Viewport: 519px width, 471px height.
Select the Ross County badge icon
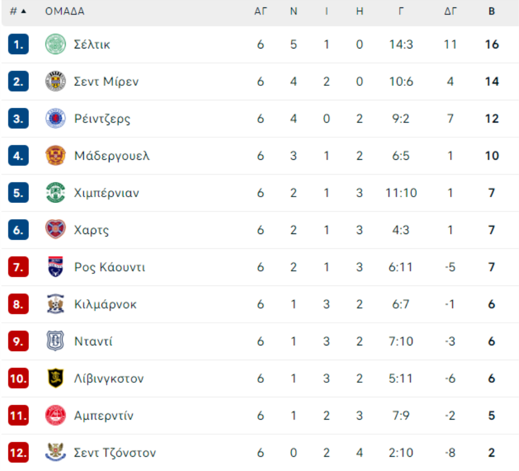(x=55, y=266)
